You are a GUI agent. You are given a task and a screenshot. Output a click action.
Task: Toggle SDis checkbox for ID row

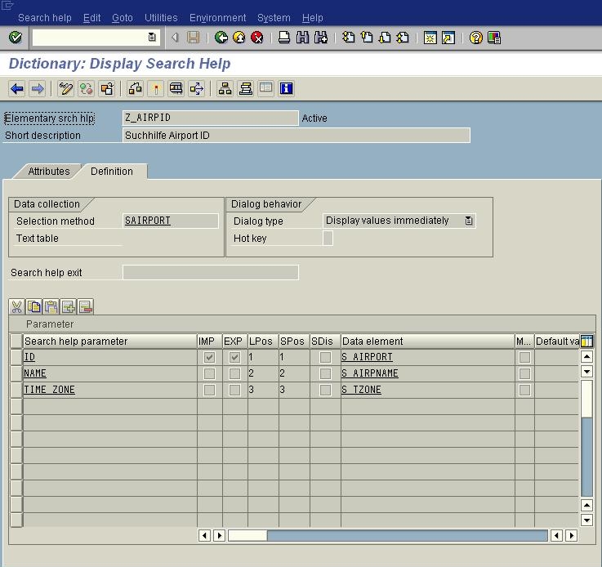[325, 357]
